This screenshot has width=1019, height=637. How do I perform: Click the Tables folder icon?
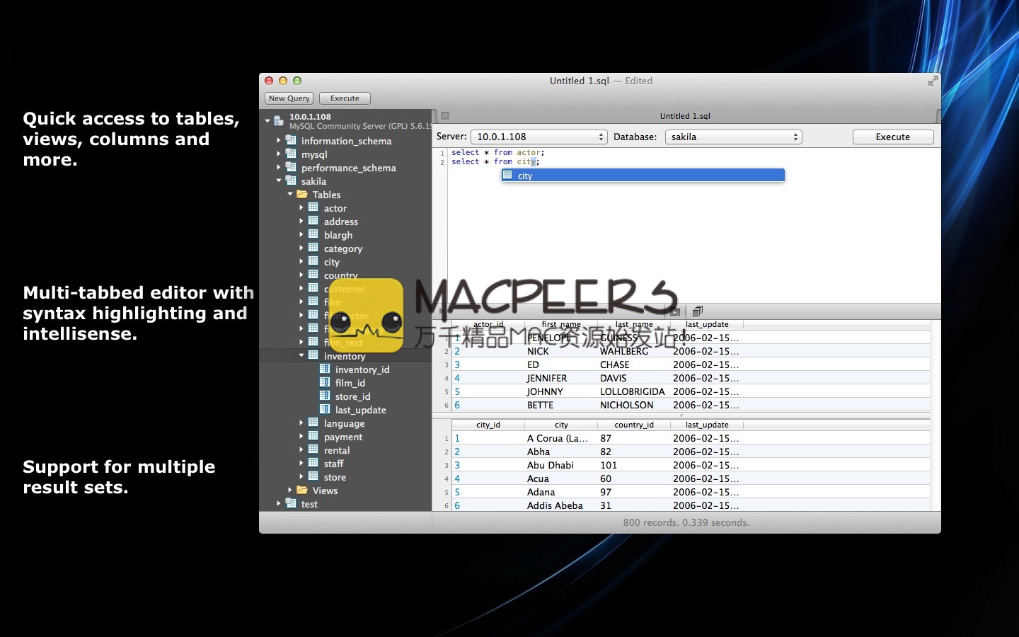(302, 195)
